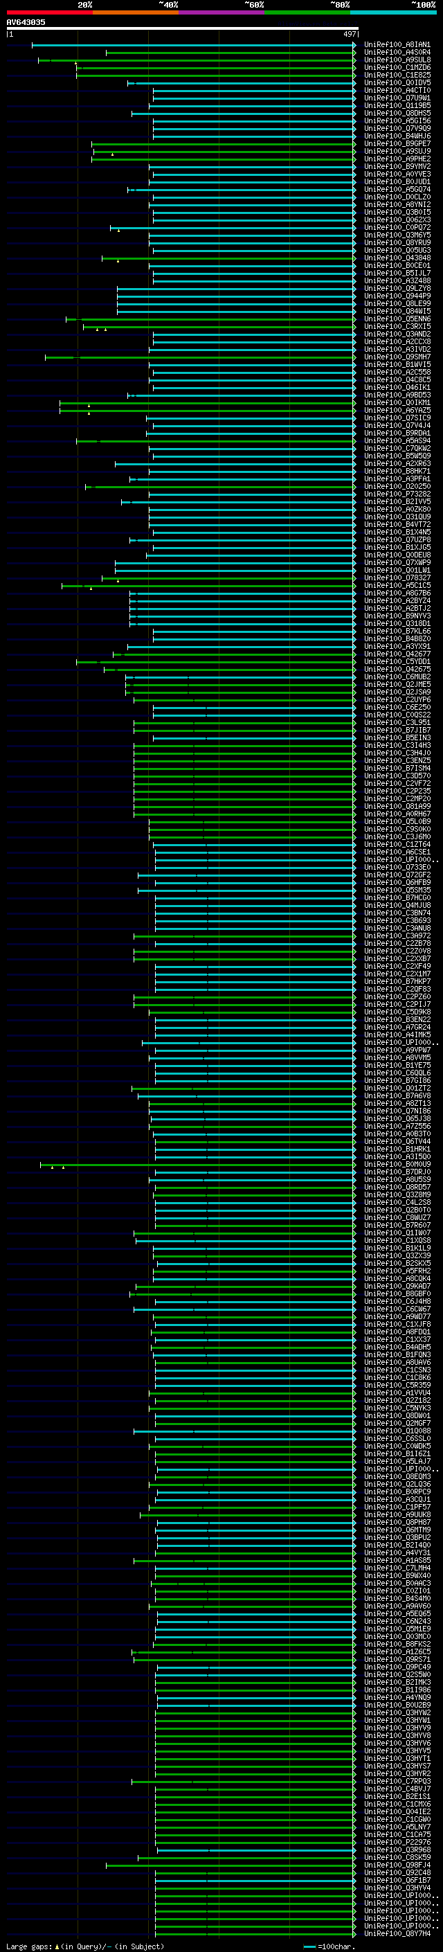Select the UniRef100_Q6HFB9 label
Viewport: 443px width, 1952px height.
[x=397, y=882]
